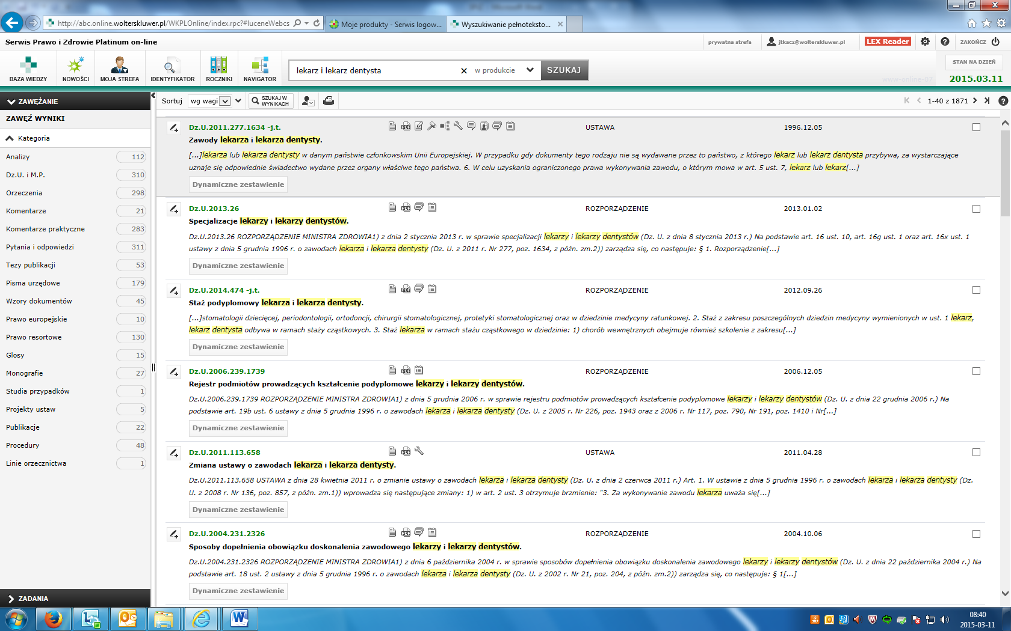Click the wrench icon for Dz.U.2011.113.658
This screenshot has width=1011, height=631.
419,451
